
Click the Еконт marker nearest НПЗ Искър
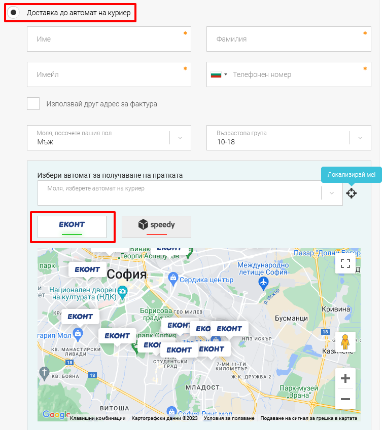click(x=229, y=330)
